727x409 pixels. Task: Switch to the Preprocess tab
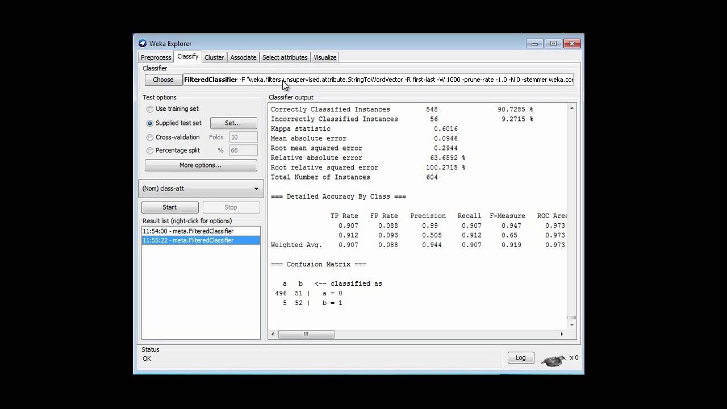click(156, 57)
